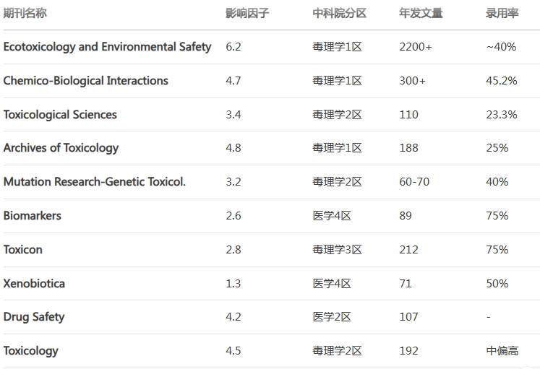Click the Drug Safety journal name
The image size is (540, 369).
click(x=34, y=317)
